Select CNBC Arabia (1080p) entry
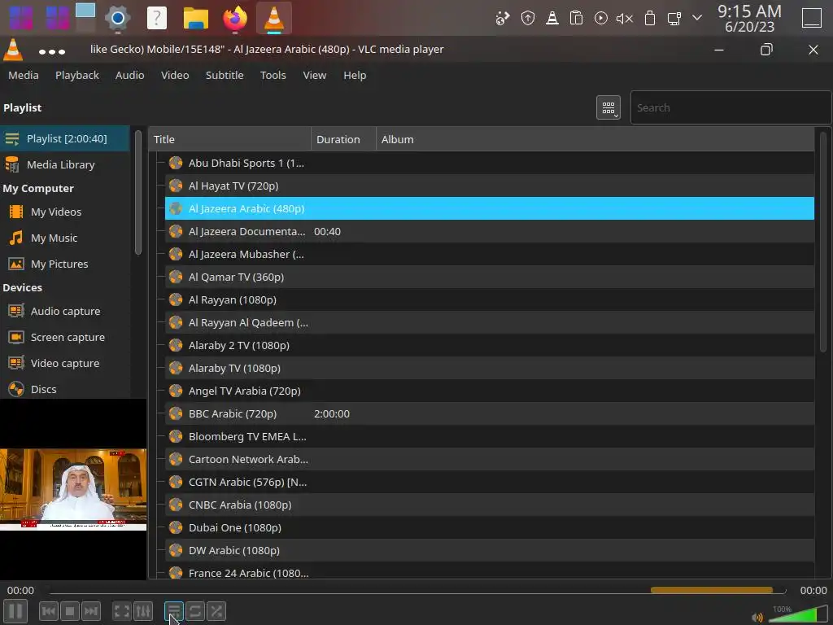Image resolution: width=833 pixels, height=625 pixels. (489, 505)
